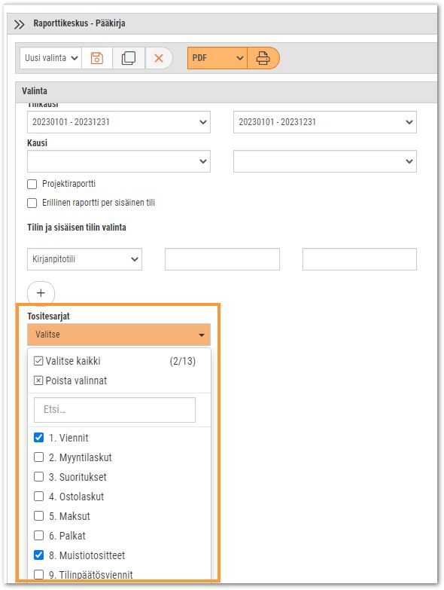Click the Etsi search field
This screenshot has height=590, width=444.
coord(114,409)
